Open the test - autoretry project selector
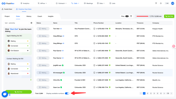The width and height of the screenshot is (176, 99). pos(16,23)
